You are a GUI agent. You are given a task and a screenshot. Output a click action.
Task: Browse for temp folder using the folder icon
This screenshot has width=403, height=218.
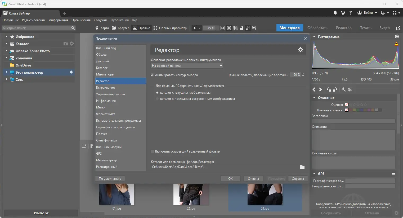coord(302,167)
